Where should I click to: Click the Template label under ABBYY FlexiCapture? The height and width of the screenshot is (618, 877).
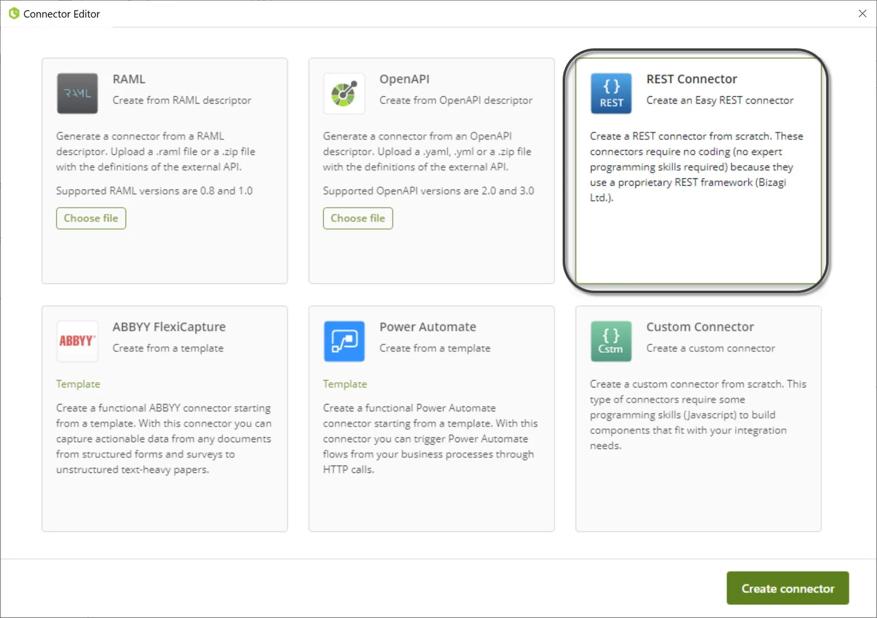click(78, 384)
